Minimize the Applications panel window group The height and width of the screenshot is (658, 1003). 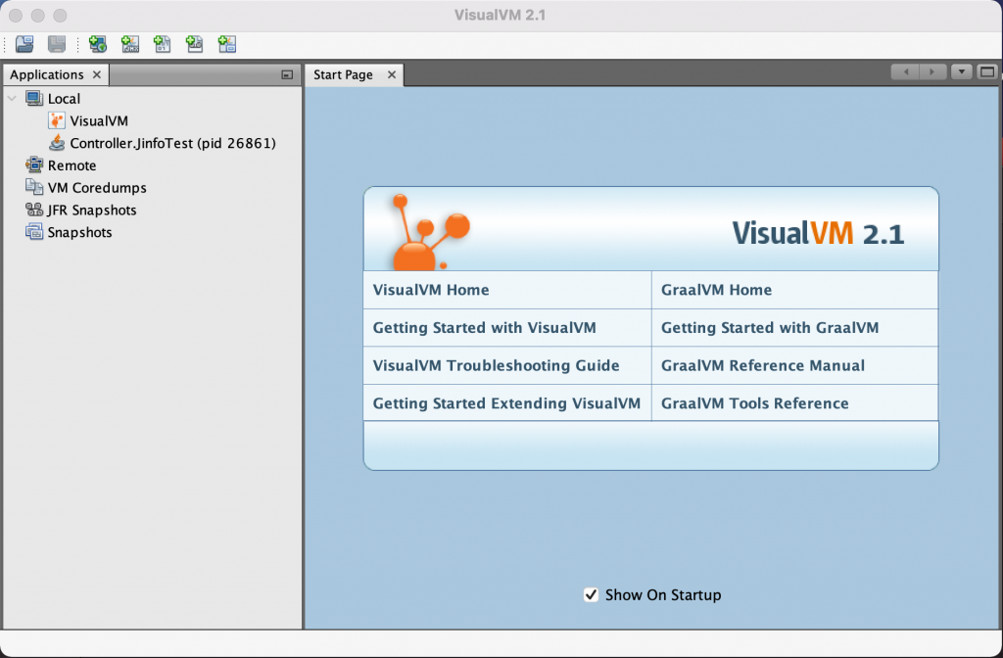point(287,74)
